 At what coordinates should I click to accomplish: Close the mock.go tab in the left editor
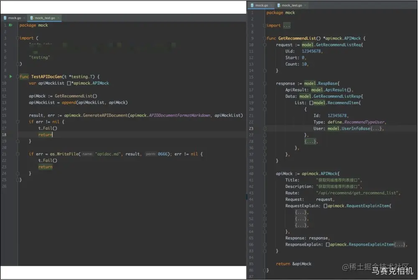[x=24, y=18]
